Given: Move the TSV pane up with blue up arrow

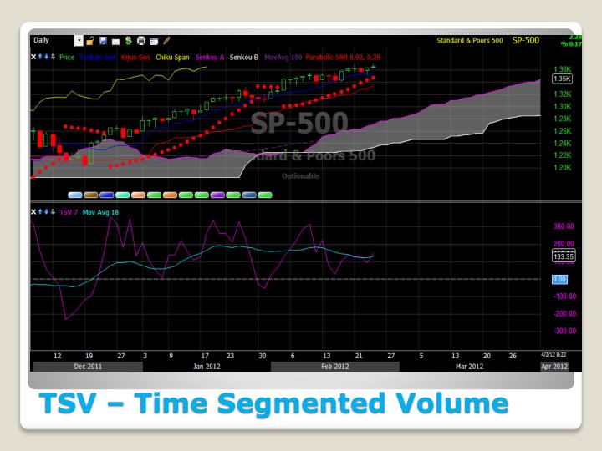Looking at the screenshot, I should pyautogui.click(x=40, y=211).
